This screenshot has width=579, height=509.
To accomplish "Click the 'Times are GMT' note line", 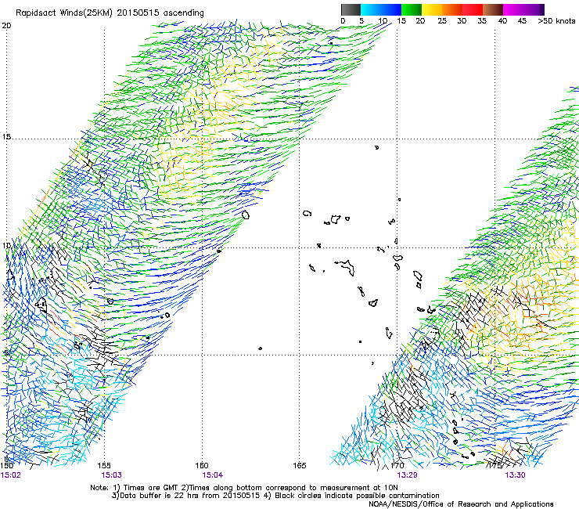I will click(244, 488).
